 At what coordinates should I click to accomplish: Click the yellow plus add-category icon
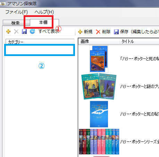8,31
